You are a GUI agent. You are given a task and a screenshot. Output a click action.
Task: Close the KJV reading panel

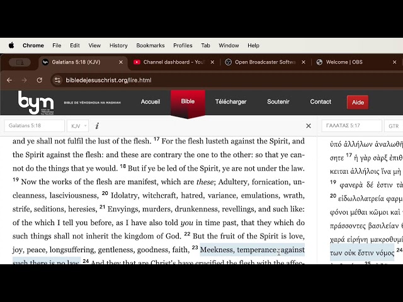[309, 126]
